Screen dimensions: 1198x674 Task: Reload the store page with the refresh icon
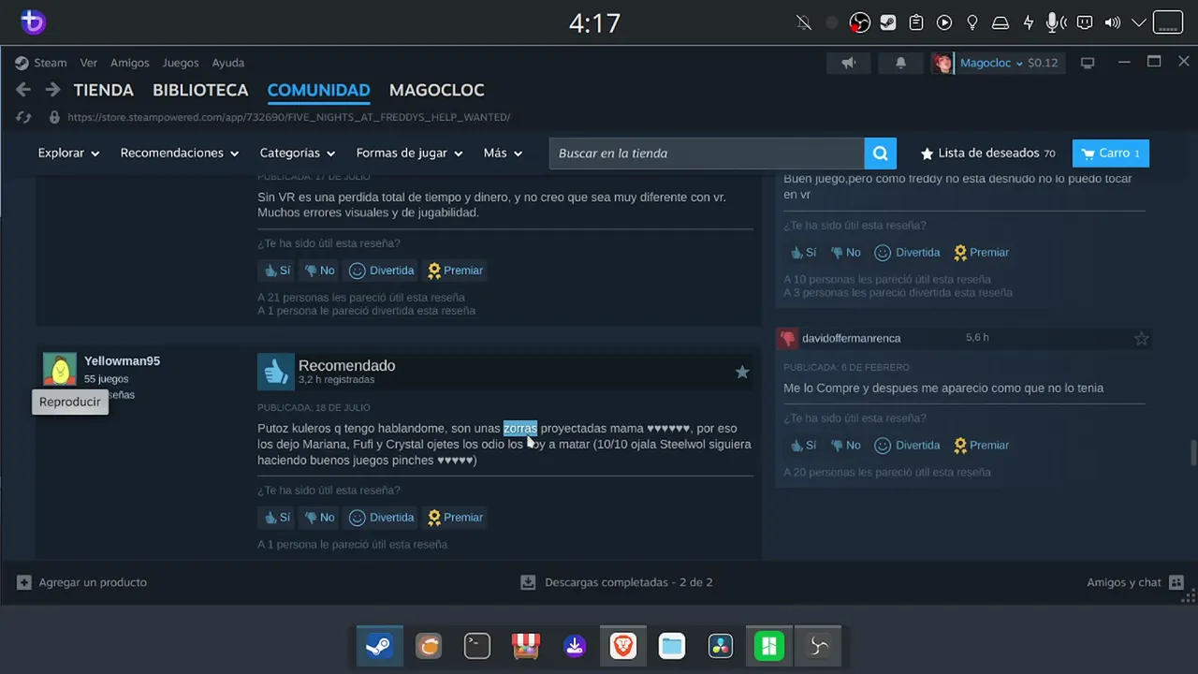24,117
